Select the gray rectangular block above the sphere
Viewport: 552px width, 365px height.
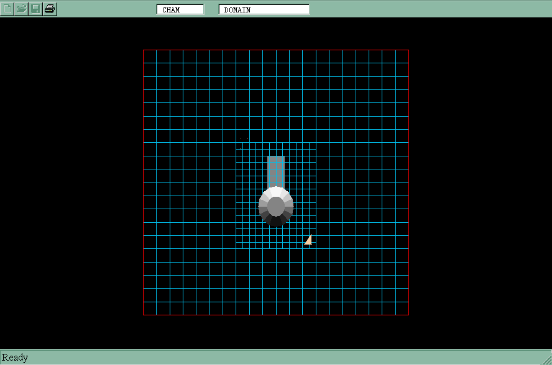[x=275, y=171]
